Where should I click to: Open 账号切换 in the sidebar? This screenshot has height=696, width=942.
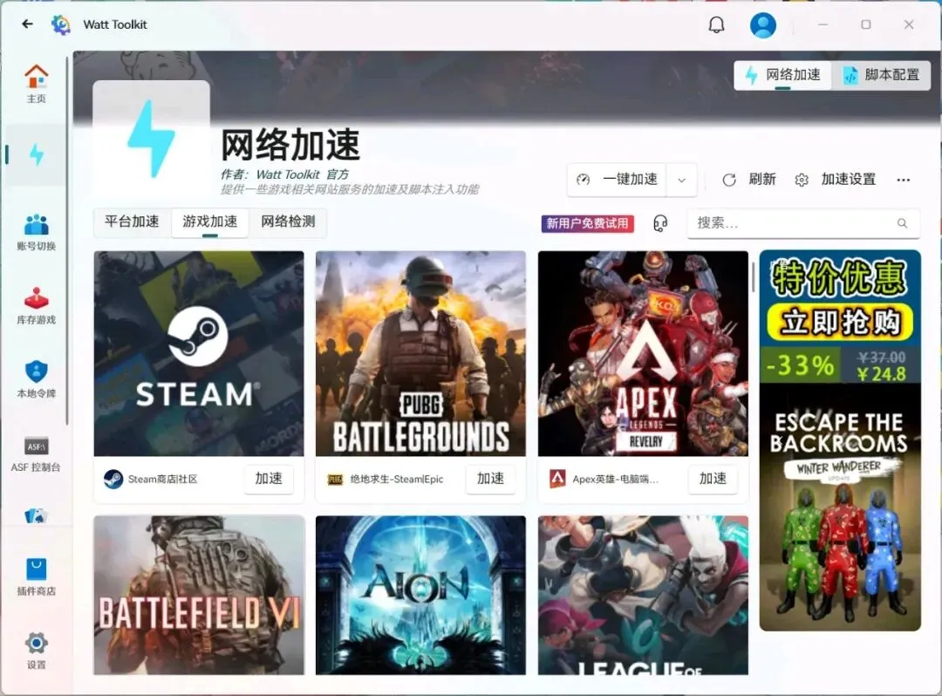click(x=36, y=232)
